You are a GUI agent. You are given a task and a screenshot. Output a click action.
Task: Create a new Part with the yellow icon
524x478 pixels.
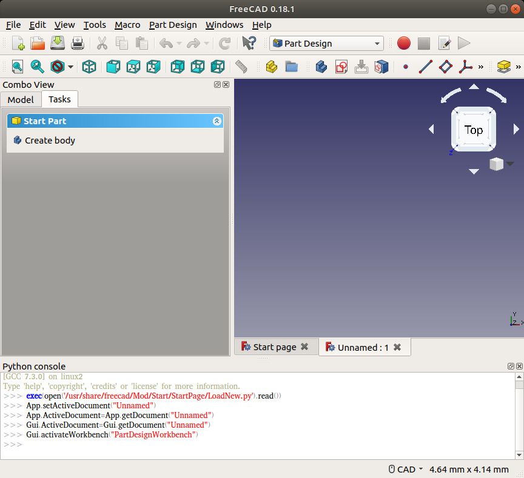271,67
